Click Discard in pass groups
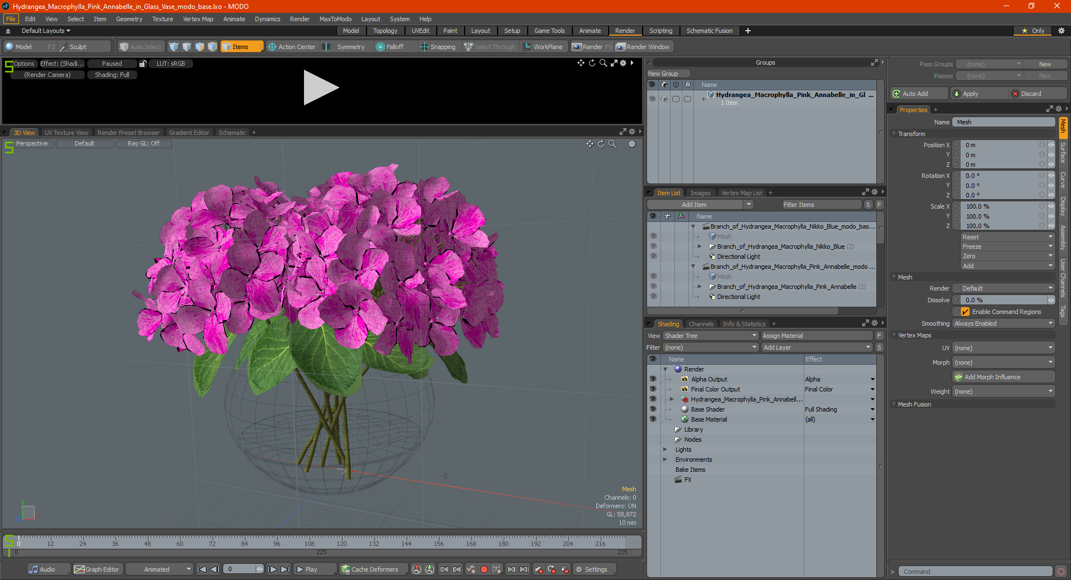 (x=1038, y=94)
